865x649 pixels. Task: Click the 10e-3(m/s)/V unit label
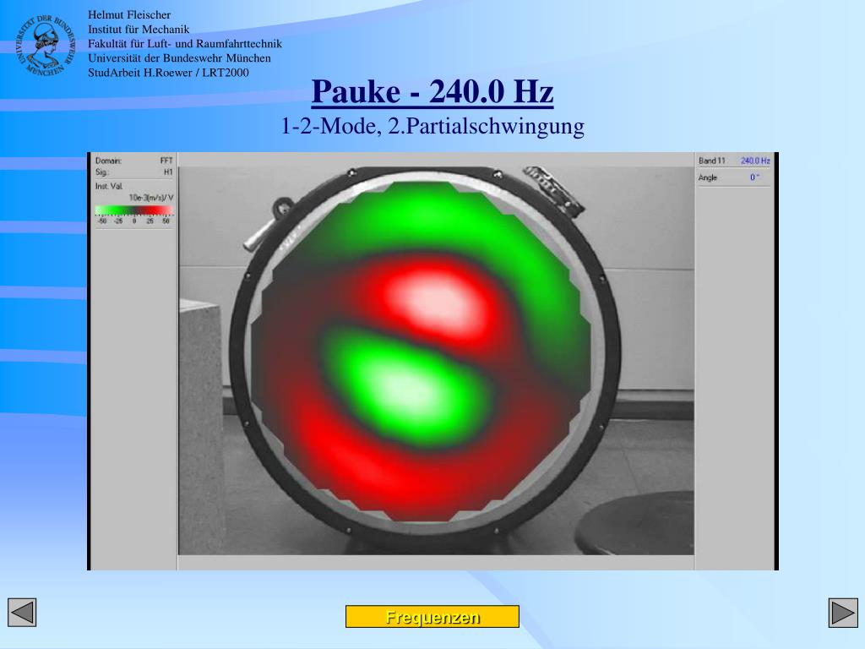pyautogui.click(x=151, y=198)
